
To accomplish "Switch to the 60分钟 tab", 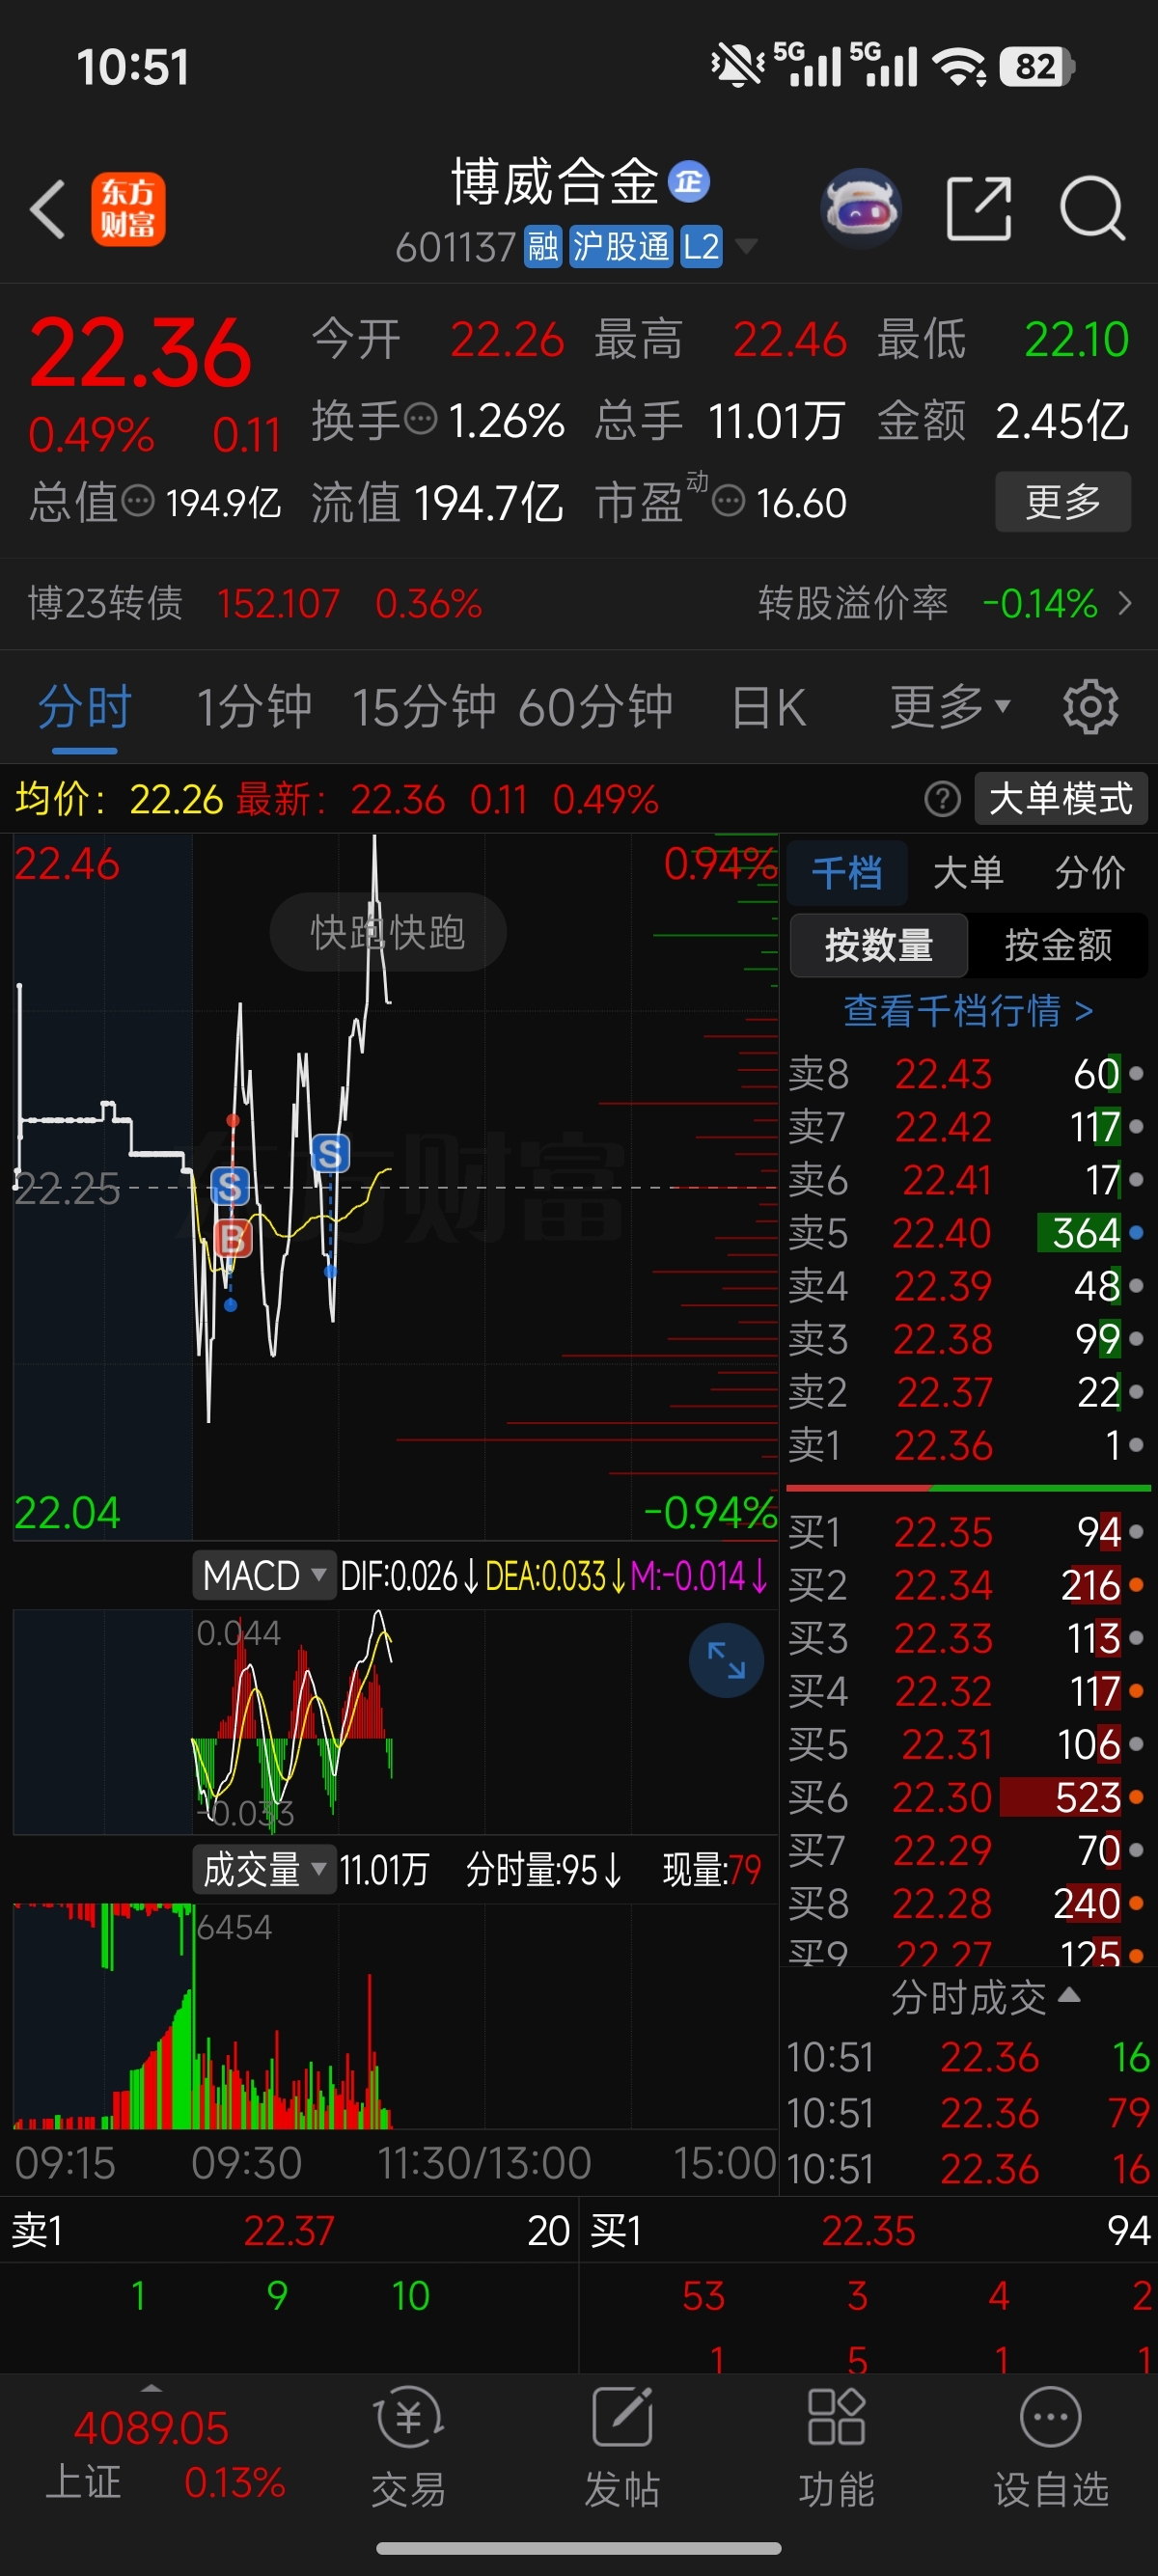I will (x=596, y=707).
